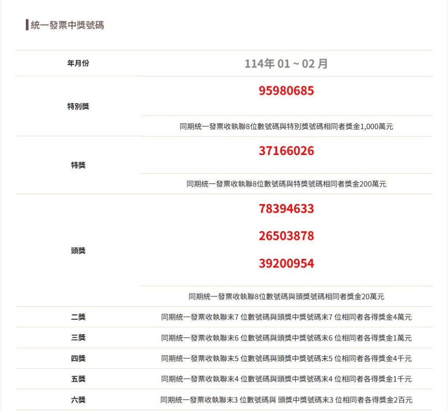Image resolution: width=448 pixels, height=411 pixels.
Task: Click the grand prize number 37166026
Action: [286, 151]
